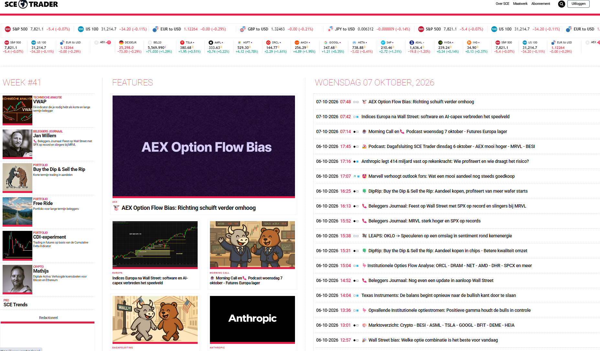The width and height of the screenshot is (600, 351).
Task: Open the SCE Trends link
Action: [x=16, y=305]
